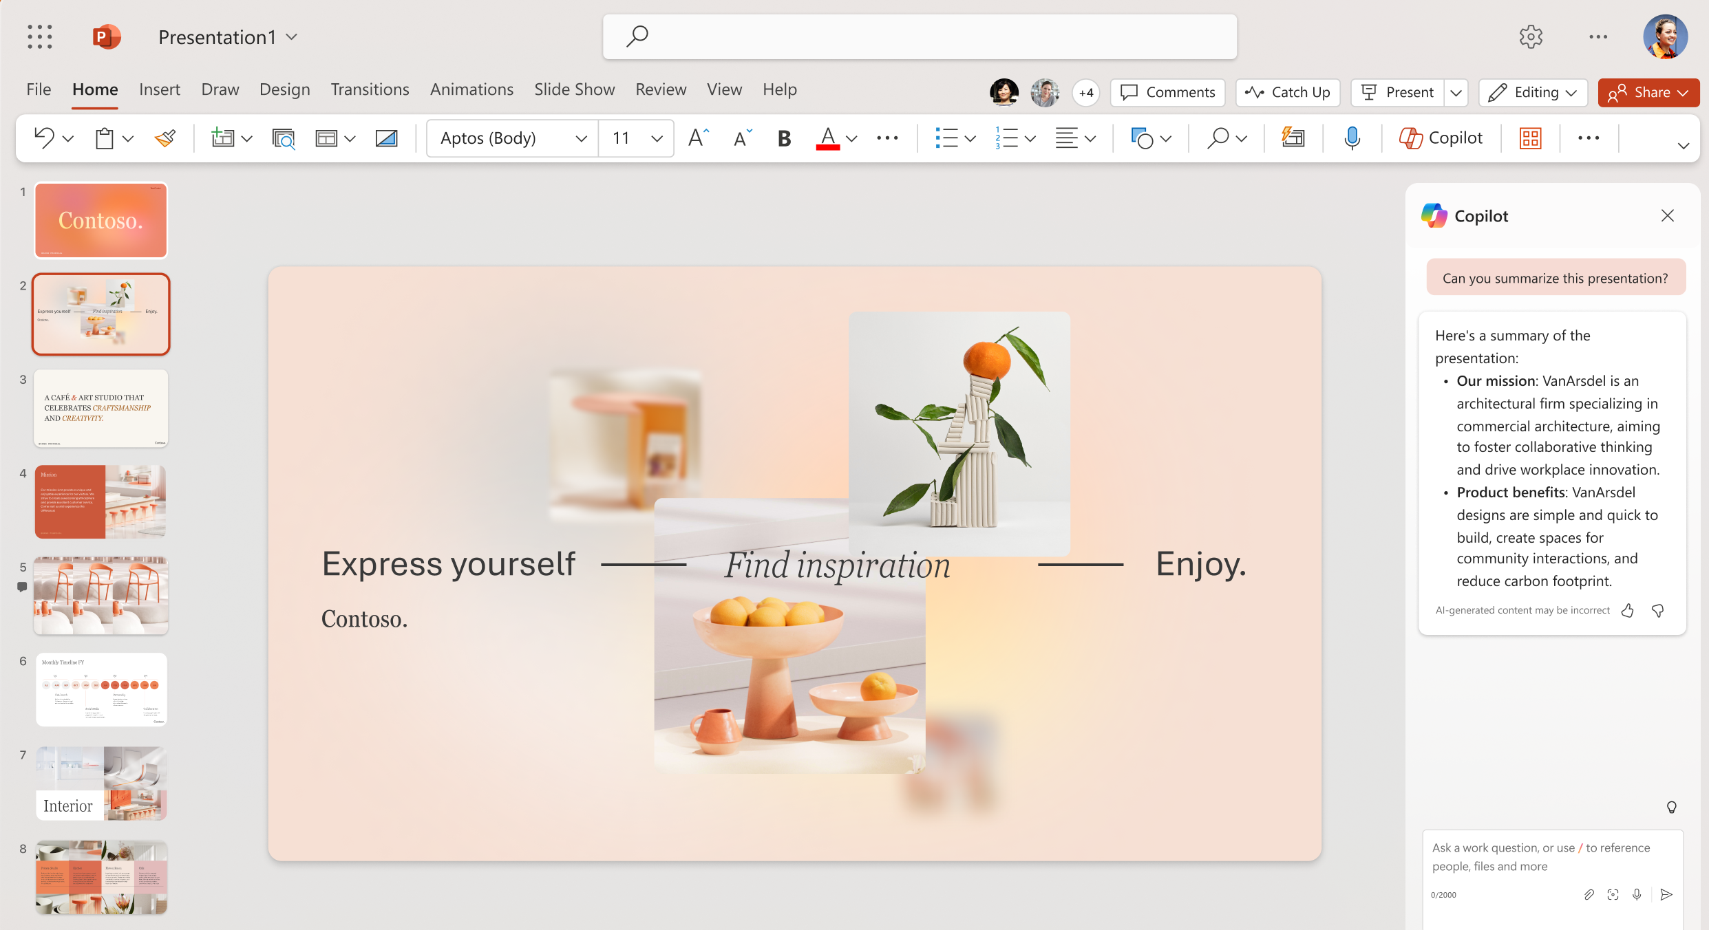Click the Copilot message input field
The width and height of the screenshot is (1709, 930).
pos(1552,857)
